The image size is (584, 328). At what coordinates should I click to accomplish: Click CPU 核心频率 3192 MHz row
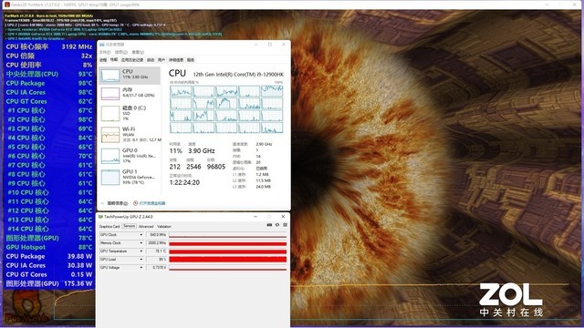pos(48,46)
